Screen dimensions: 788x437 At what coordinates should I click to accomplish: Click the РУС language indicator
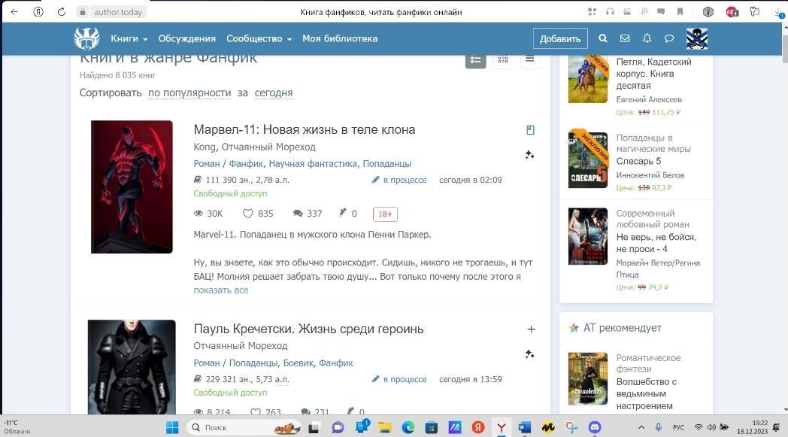click(678, 427)
